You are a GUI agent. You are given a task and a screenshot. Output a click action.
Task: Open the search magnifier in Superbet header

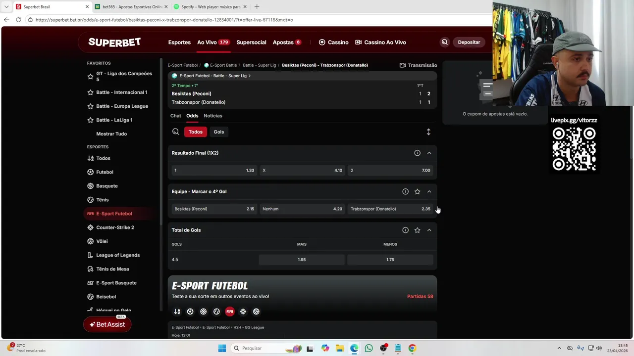(445, 42)
